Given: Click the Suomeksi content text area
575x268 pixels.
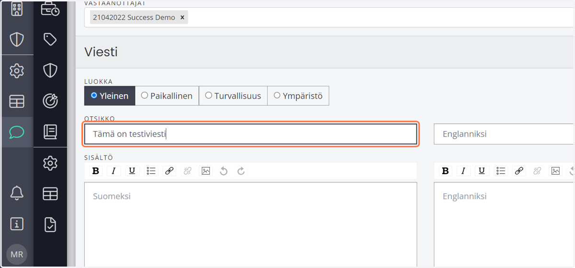Looking at the screenshot, I should 251,225.
